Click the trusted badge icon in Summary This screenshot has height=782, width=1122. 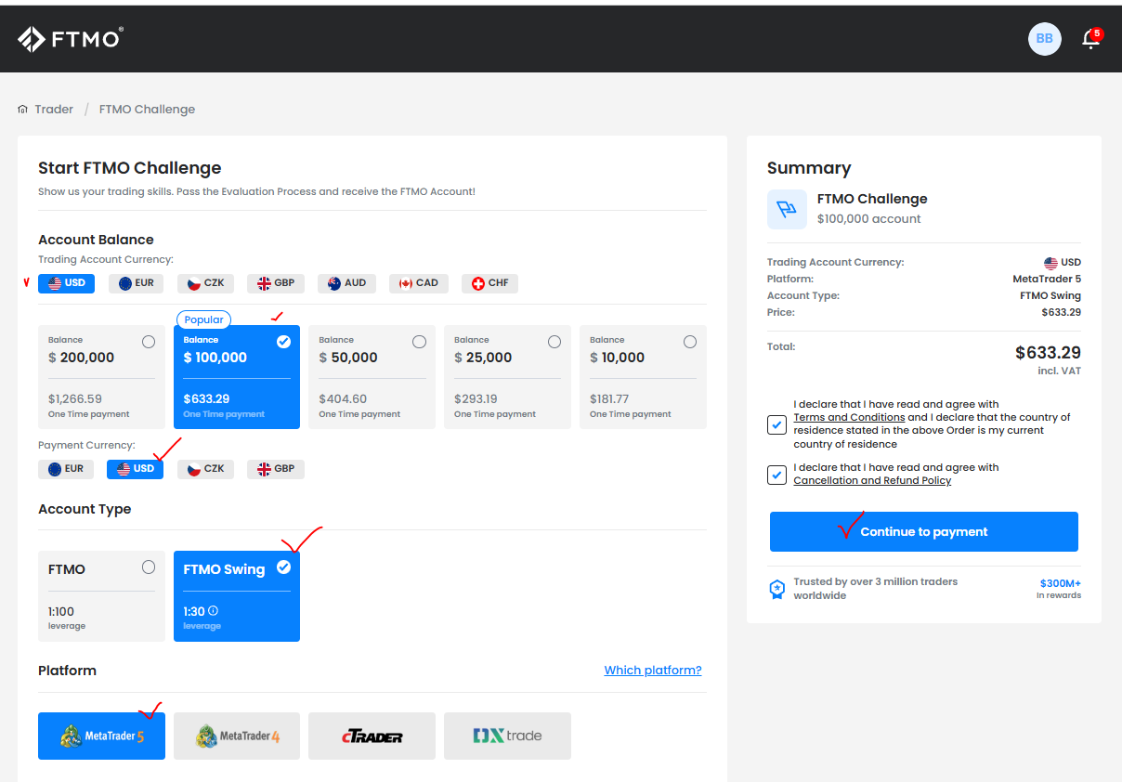point(777,589)
